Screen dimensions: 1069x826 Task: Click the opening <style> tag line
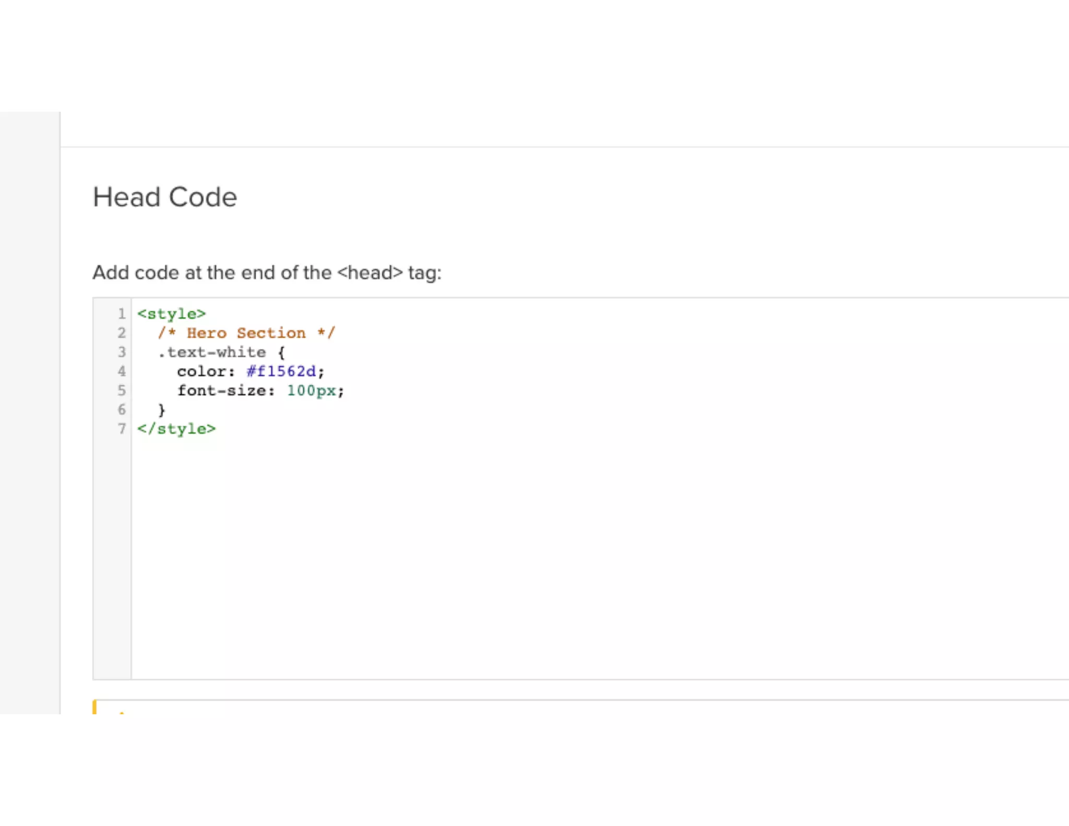tap(171, 314)
